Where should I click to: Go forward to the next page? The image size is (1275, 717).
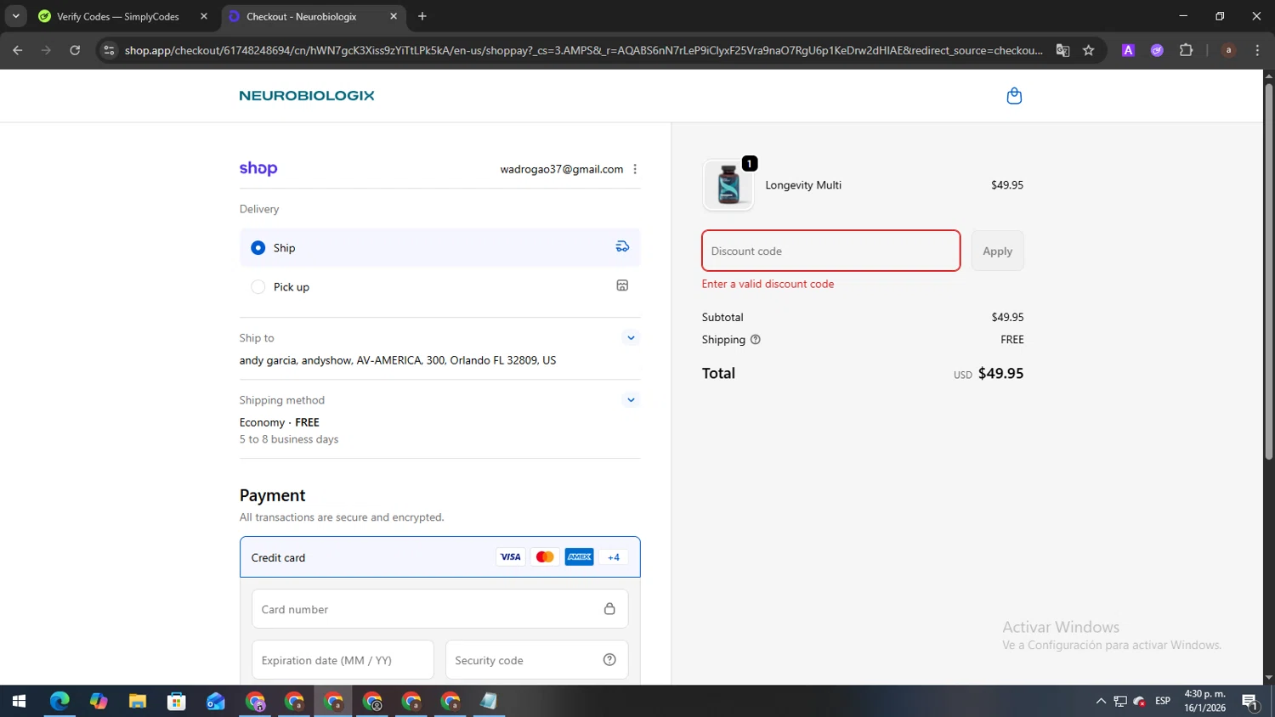pos(46,50)
